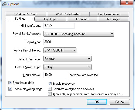Toggle the Enter hours daily checkbox
The width and height of the screenshot is (135, 110).
(10, 82)
